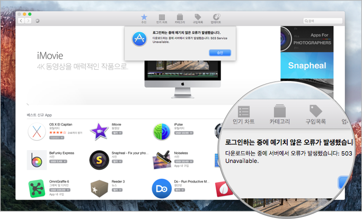Click the star rating for OS X El Capitan

tap(58, 133)
